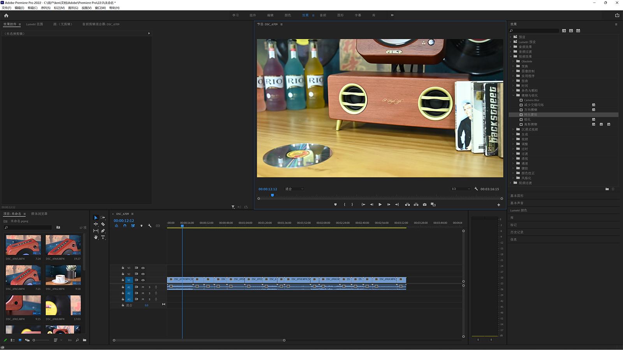Screen dimensions: 623x350
Task: Select the Hand tool
Action: click(96, 237)
